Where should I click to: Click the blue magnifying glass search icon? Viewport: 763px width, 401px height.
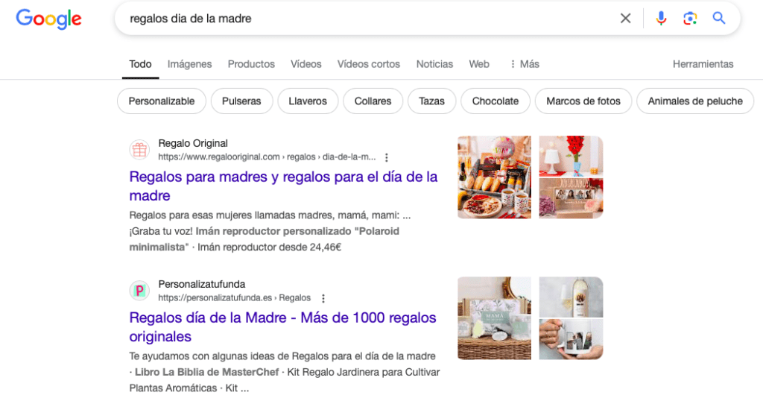719,19
